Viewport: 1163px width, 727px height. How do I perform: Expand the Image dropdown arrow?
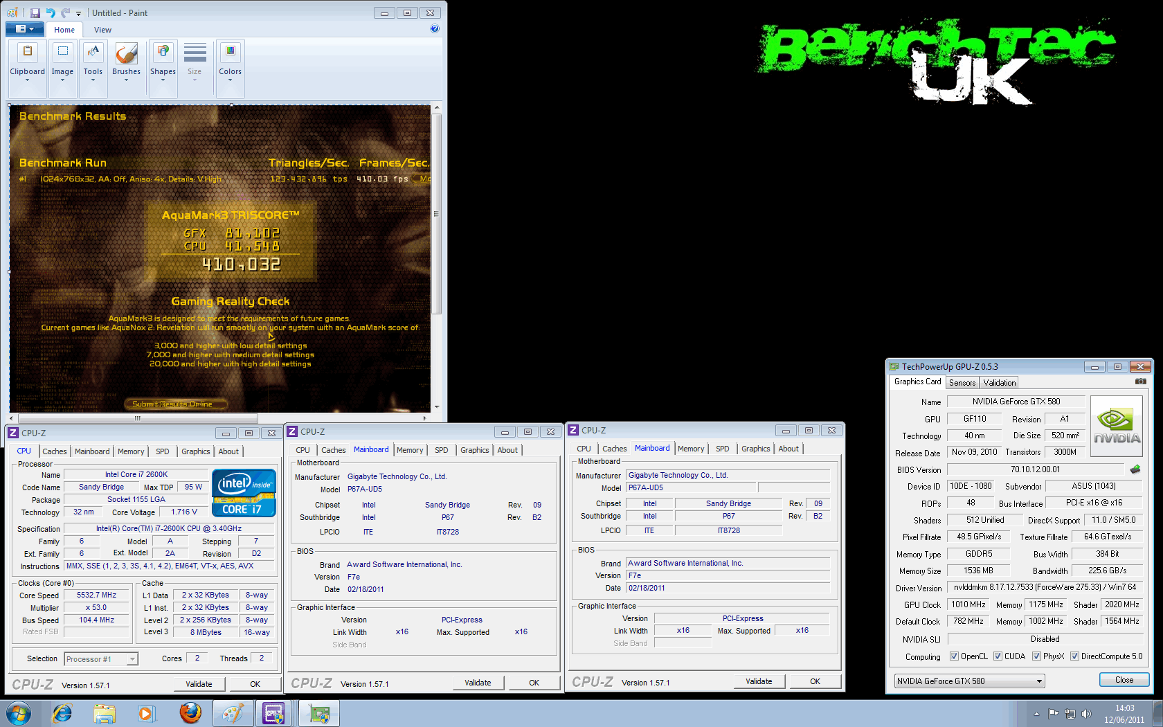pyautogui.click(x=62, y=80)
